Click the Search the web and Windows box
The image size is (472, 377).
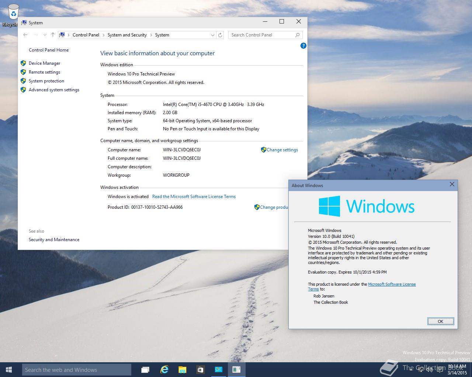coord(77,370)
